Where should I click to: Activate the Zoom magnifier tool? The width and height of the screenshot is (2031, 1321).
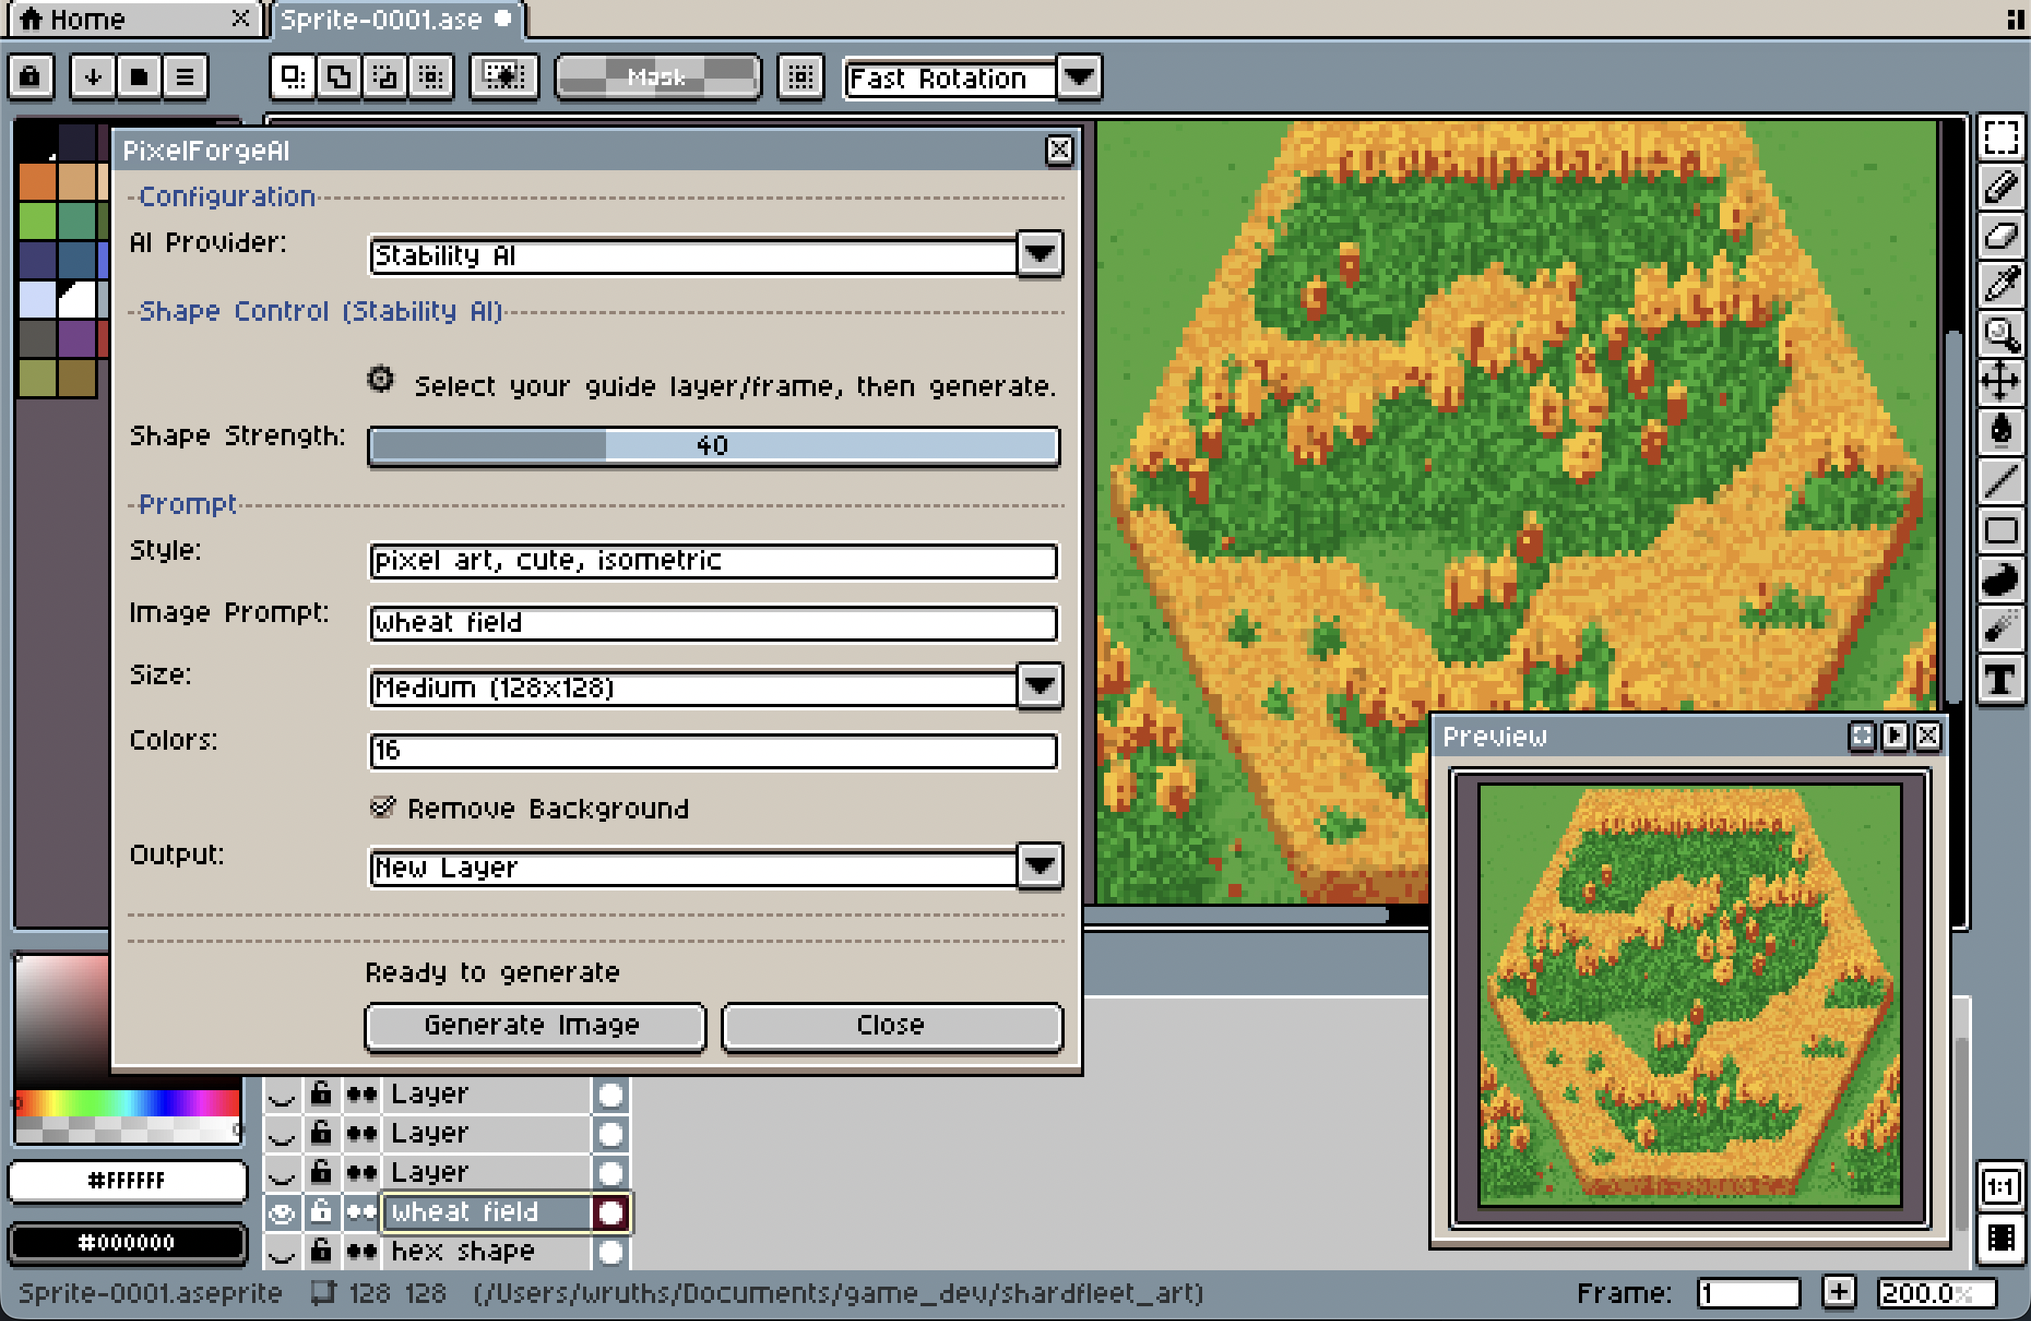(x=2000, y=332)
